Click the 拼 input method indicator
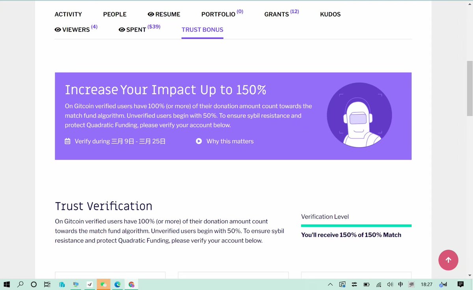The width and height of the screenshot is (473, 290). click(x=412, y=284)
